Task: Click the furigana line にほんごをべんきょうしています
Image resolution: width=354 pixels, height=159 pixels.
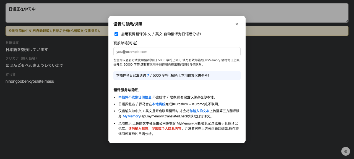Action: tap(35, 65)
